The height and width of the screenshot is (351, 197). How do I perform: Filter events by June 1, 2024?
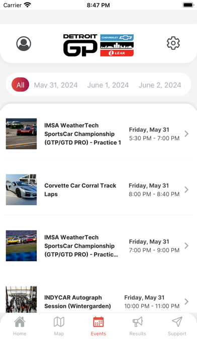click(108, 85)
